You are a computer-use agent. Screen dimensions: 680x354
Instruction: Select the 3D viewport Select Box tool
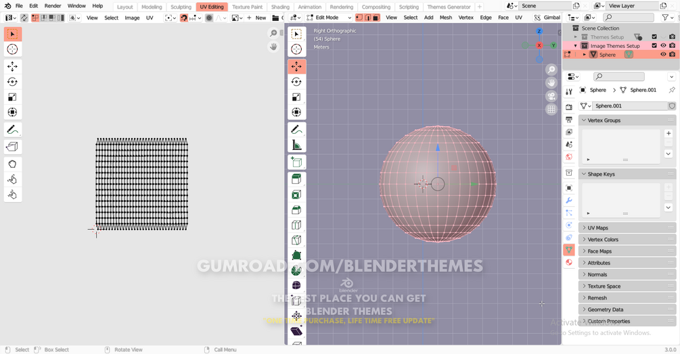(x=296, y=34)
